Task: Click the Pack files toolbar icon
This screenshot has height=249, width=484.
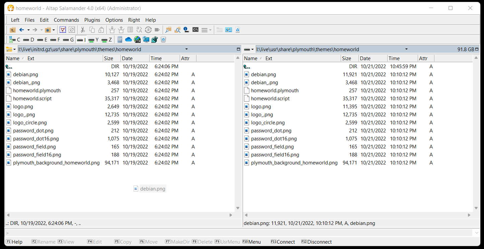Action: 112,30
